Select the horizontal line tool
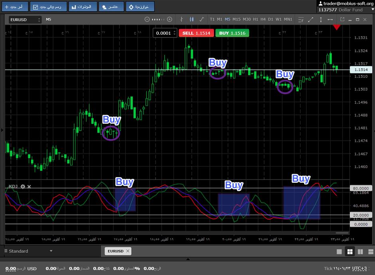 [330, 20]
